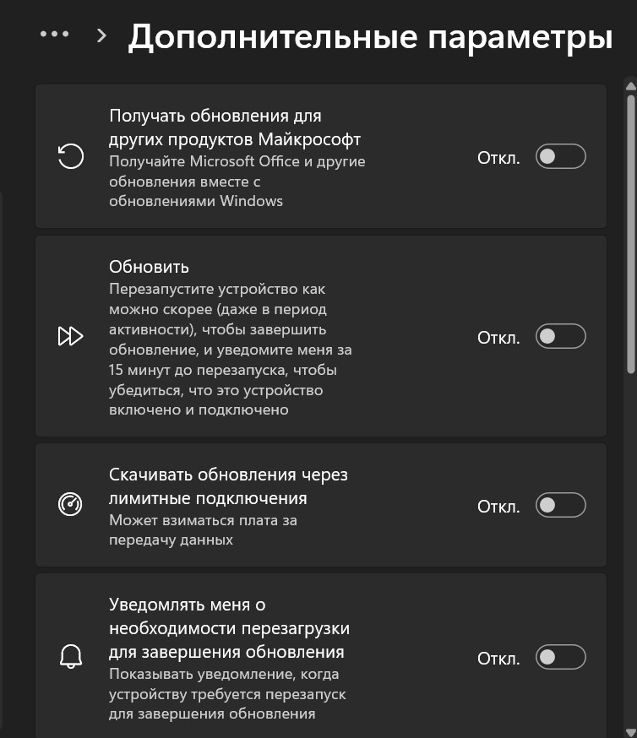Open the breadcrumb ellipsis menu
The width and height of the screenshot is (637, 738).
(55, 35)
